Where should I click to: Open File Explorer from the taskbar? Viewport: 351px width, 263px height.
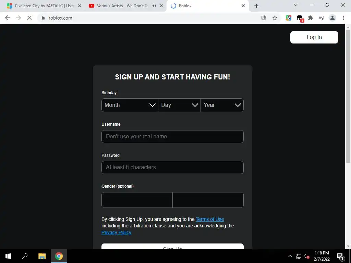pos(42,256)
